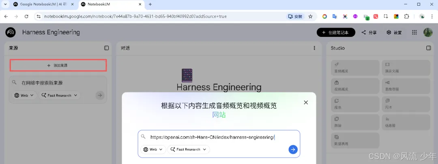The height and width of the screenshot is (164, 438).
Task: Submit the URL with blue arrow button
Action: pos(293,149)
